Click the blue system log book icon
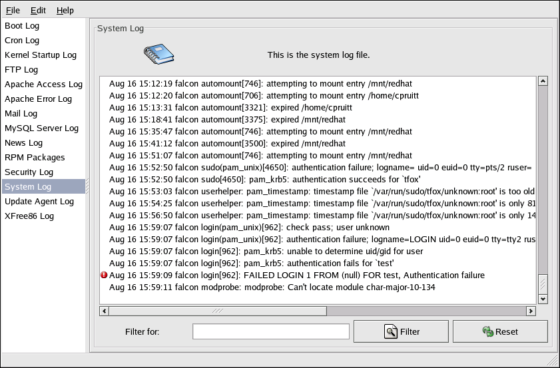 (157, 55)
